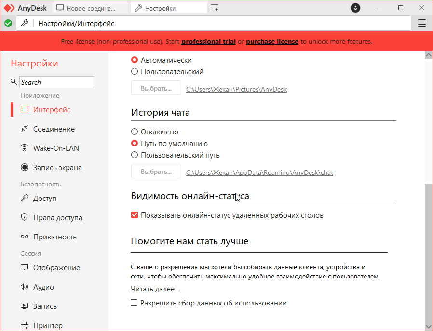Image resolution: width=433 pixels, height=331 pixels.
Task: Click the round download arrow icon
Action: click(355, 8)
